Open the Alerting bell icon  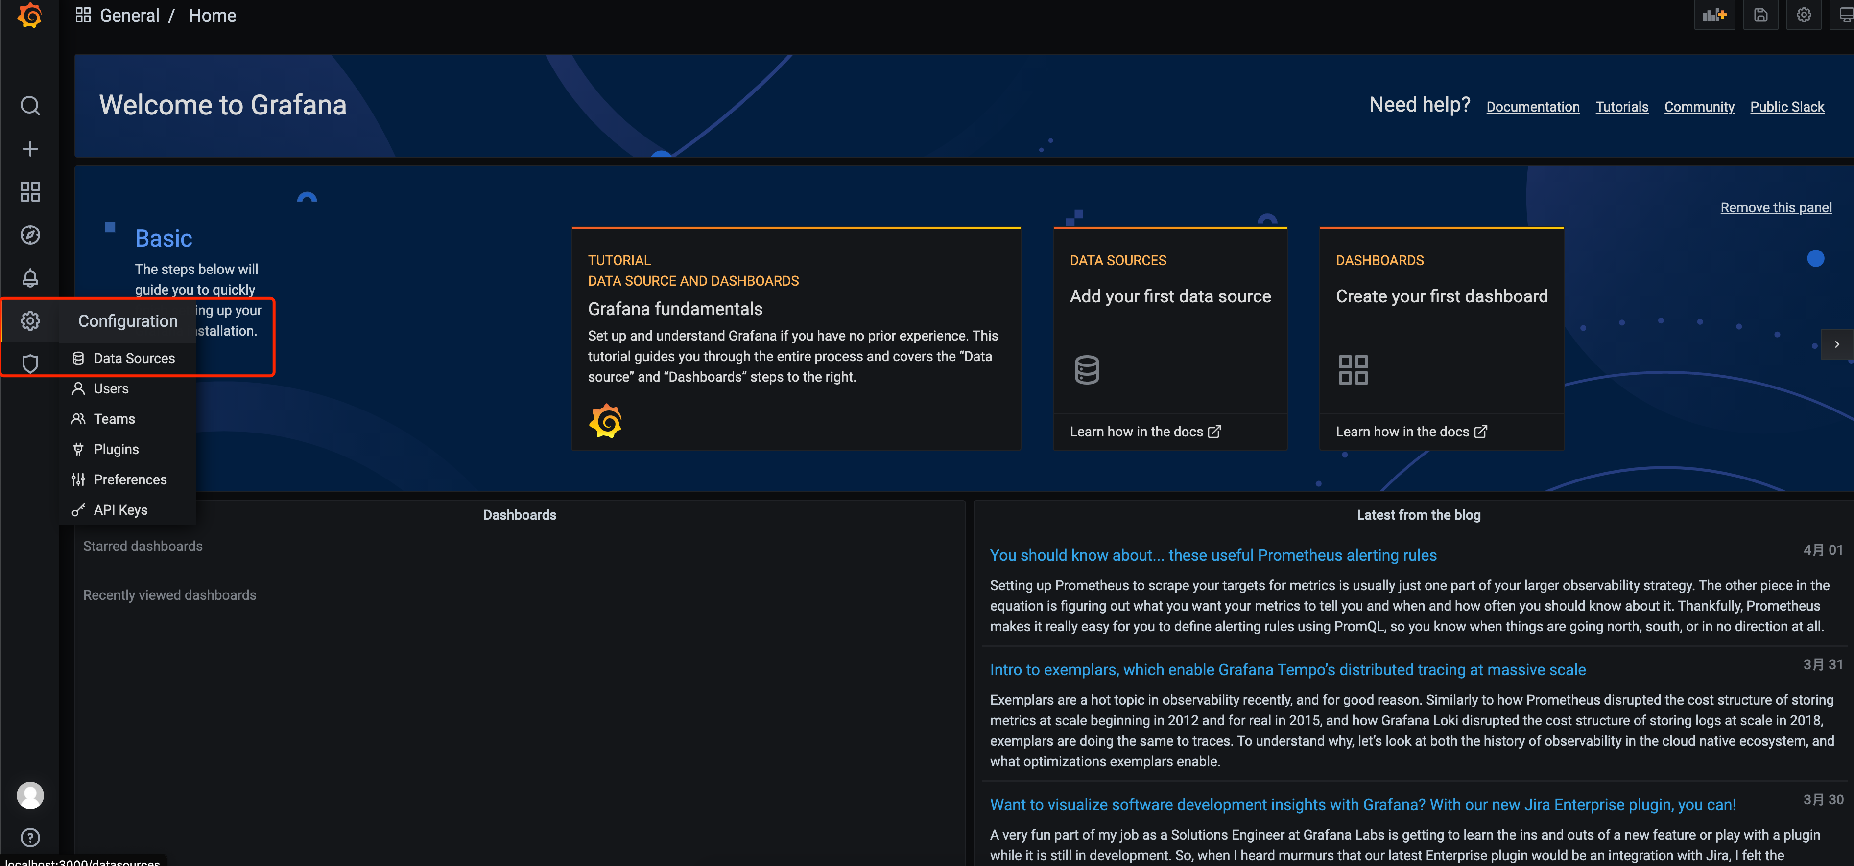click(29, 277)
